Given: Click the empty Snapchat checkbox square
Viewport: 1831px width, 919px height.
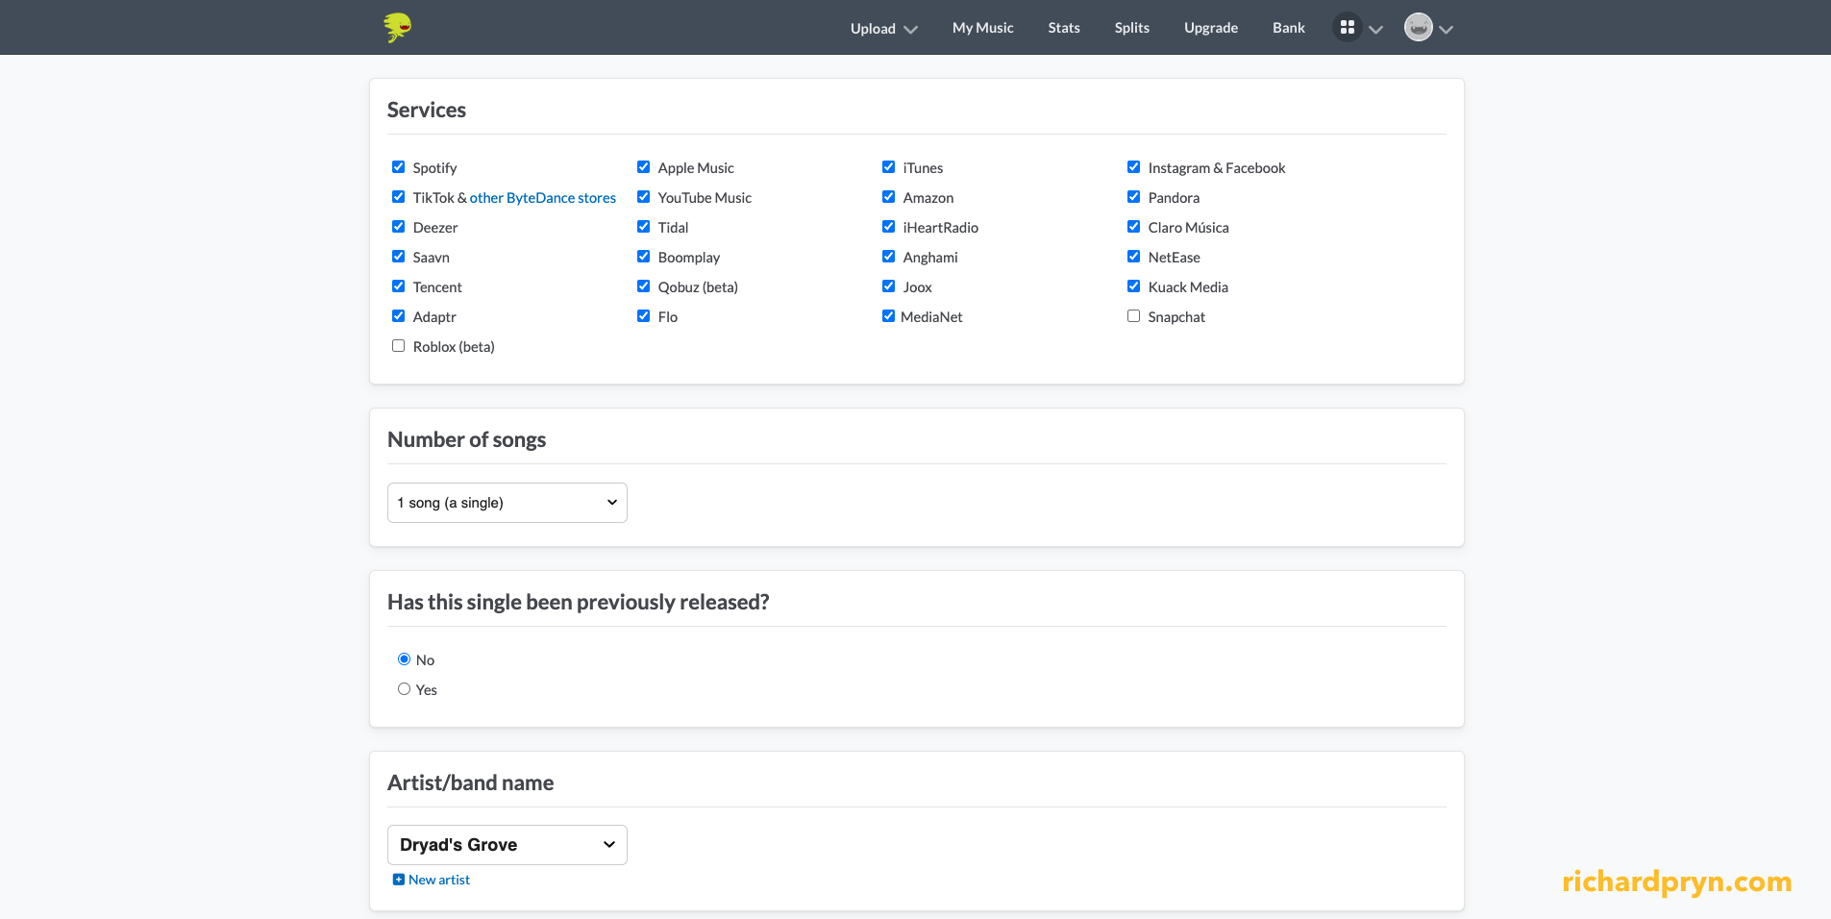Looking at the screenshot, I should (x=1133, y=315).
